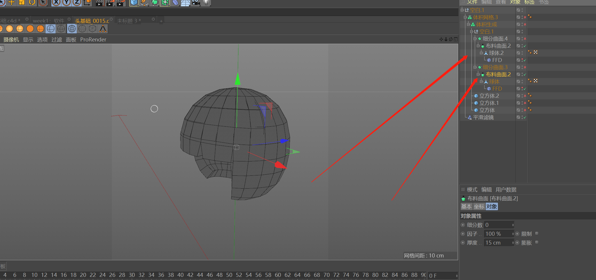Select the Box display mode icon

tap(93, 29)
